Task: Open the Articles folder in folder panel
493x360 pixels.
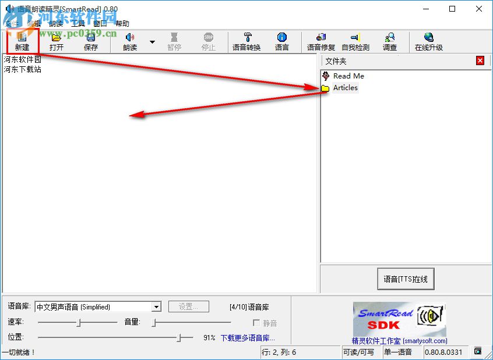Action: (x=346, y=88)
